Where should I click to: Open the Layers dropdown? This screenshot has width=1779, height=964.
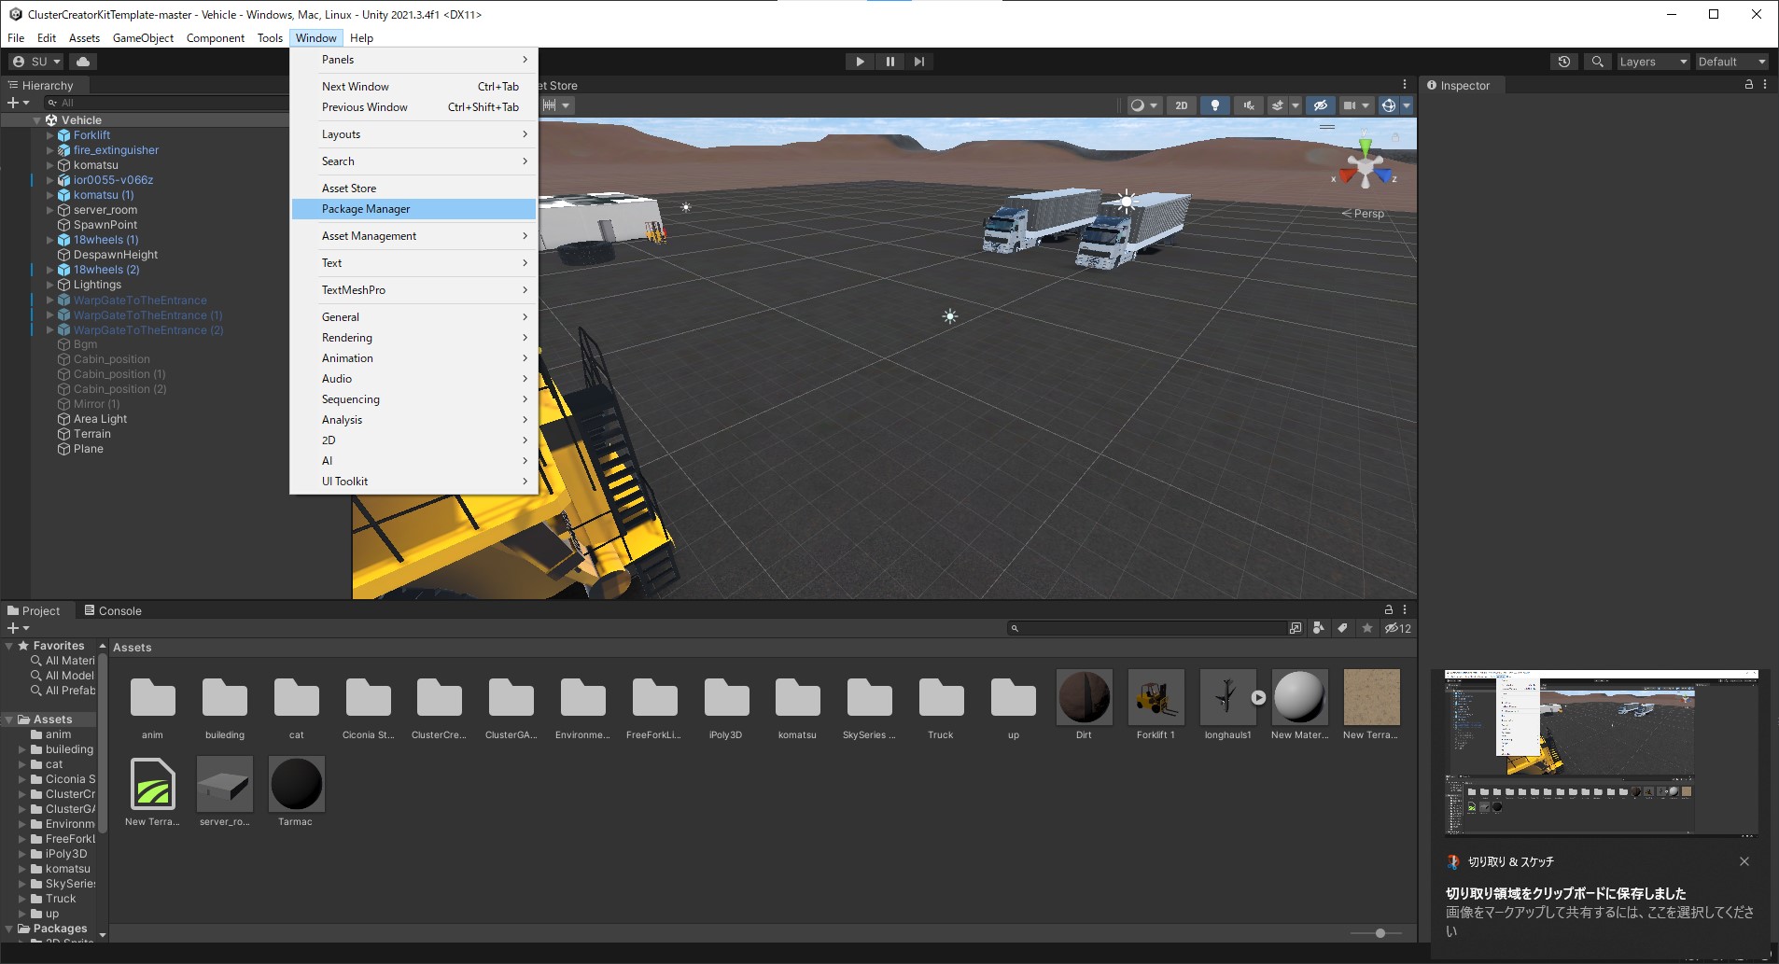pyautogui.click(x=1652, y=62)
